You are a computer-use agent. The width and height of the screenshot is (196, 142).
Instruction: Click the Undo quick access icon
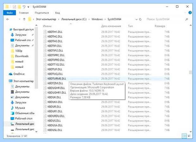[24, 7]
